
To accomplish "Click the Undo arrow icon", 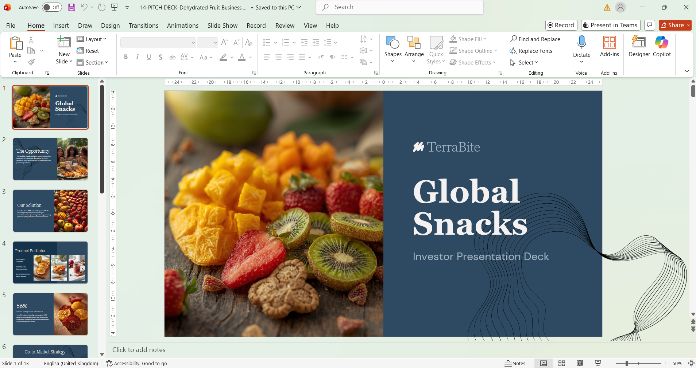I will (x=84, y=7).
